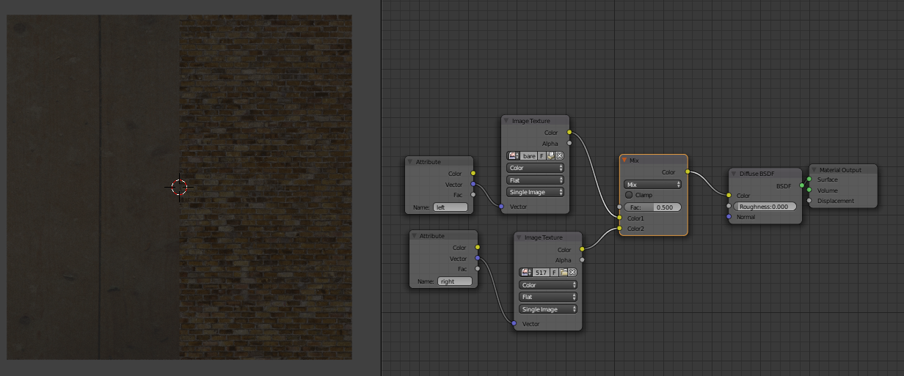
Task: Open image file icon in 'bare' texture node
Action: pyautogui.click(x=550, y=156)
